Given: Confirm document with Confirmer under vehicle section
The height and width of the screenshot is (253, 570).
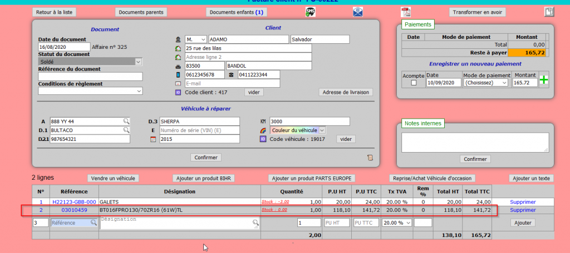Looking at the screenshot, I should 206,158.
